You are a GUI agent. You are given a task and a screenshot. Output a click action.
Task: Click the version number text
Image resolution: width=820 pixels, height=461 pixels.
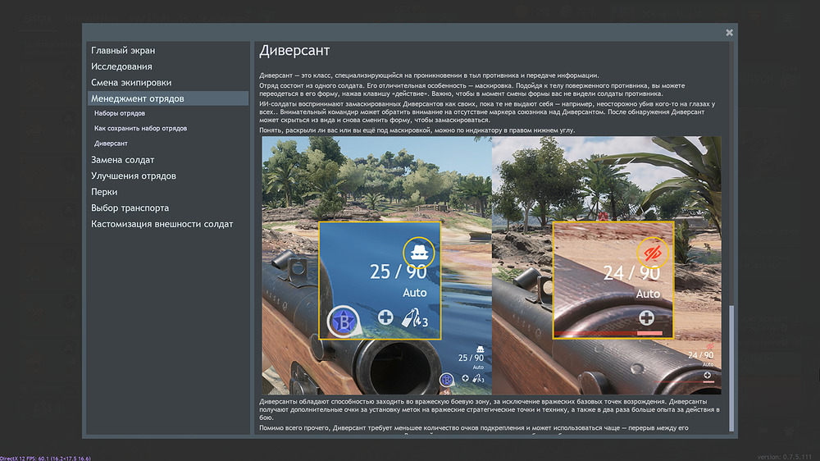coord(785,457)
